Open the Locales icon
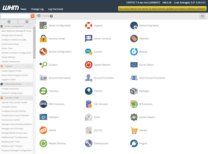 89,52
